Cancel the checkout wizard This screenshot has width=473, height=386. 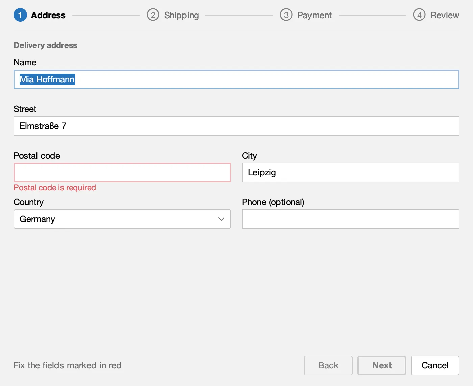click(x=435, y=365)
